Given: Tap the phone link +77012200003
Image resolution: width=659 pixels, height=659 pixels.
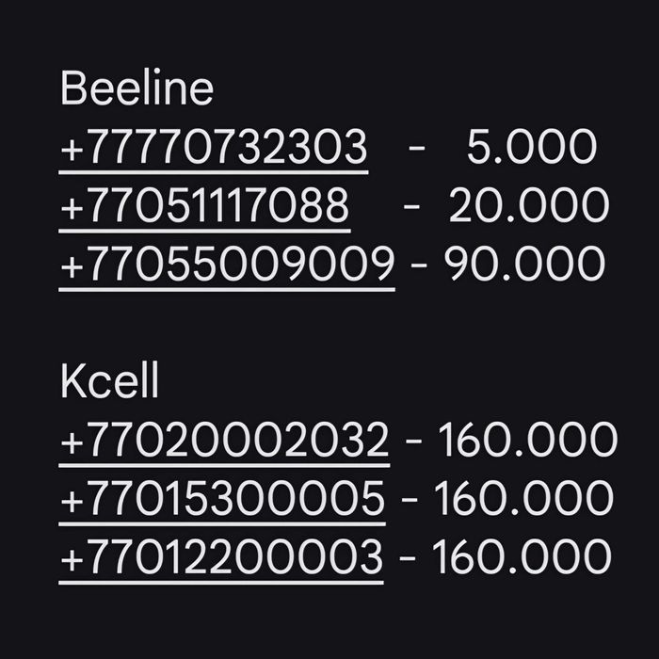Looking at the screenshot, I should (221, 557).
